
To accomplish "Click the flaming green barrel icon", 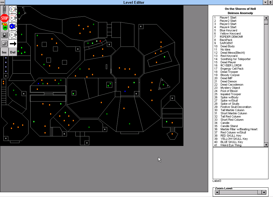I will [4, 26].
